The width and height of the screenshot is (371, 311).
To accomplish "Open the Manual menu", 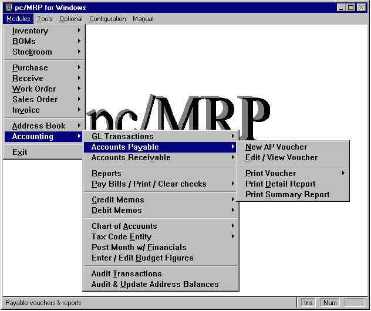I will (x=143, y=19).
